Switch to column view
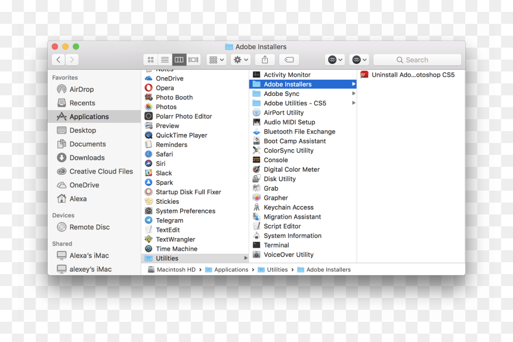Viewport: 513px width, 342px height. (180, 60)
